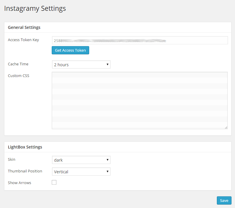Click the Skin dropdown arrow icon

[x=107, y=160]
